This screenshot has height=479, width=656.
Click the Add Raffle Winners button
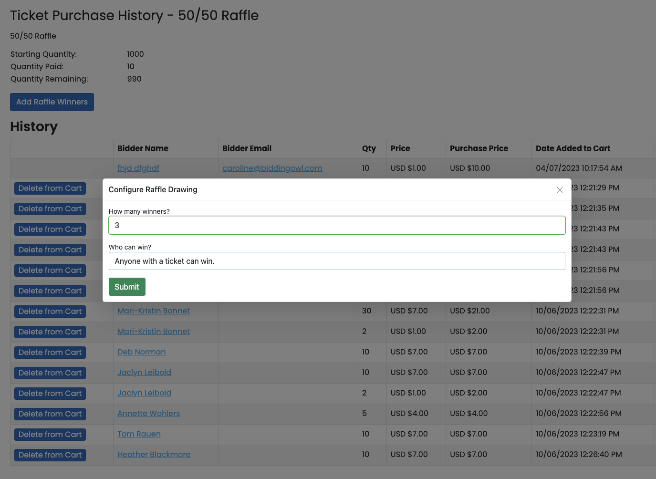52,102
